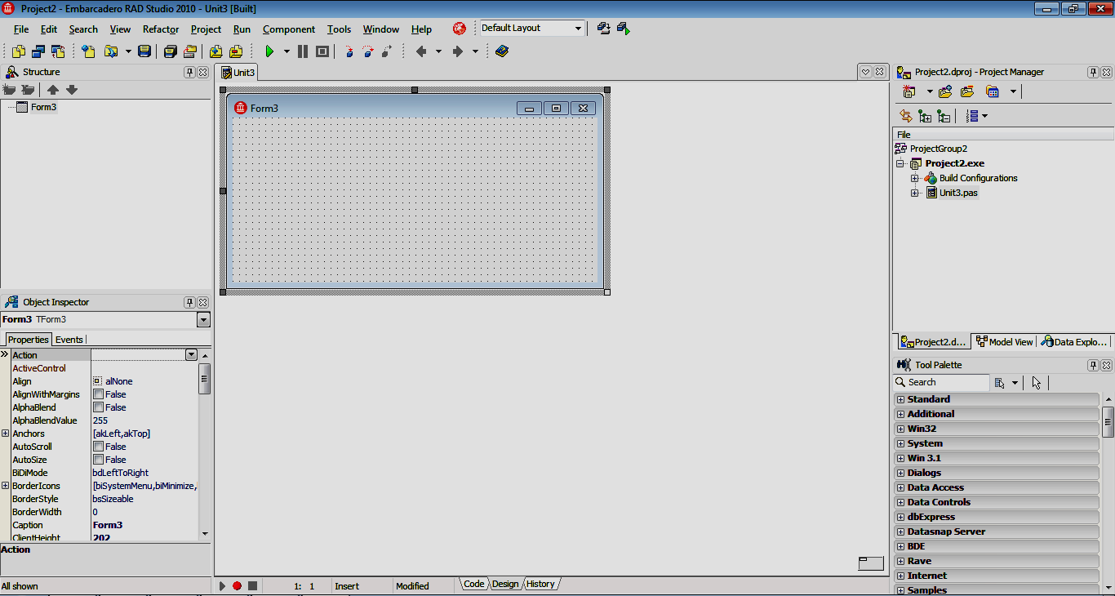Viewport: 1115px width, 596px height.
Task: Click Remove File from Project icon
Action: [x=236, y=51]
